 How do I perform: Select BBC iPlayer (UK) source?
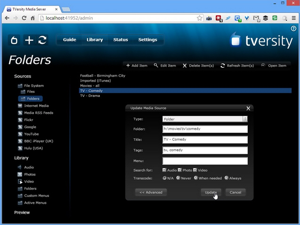pos(36,141)
